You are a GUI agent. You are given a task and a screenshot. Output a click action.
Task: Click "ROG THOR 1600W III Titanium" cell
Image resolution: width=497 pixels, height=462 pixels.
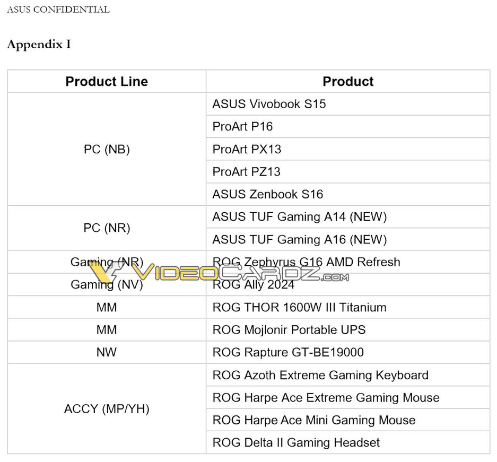coord(299,308)
